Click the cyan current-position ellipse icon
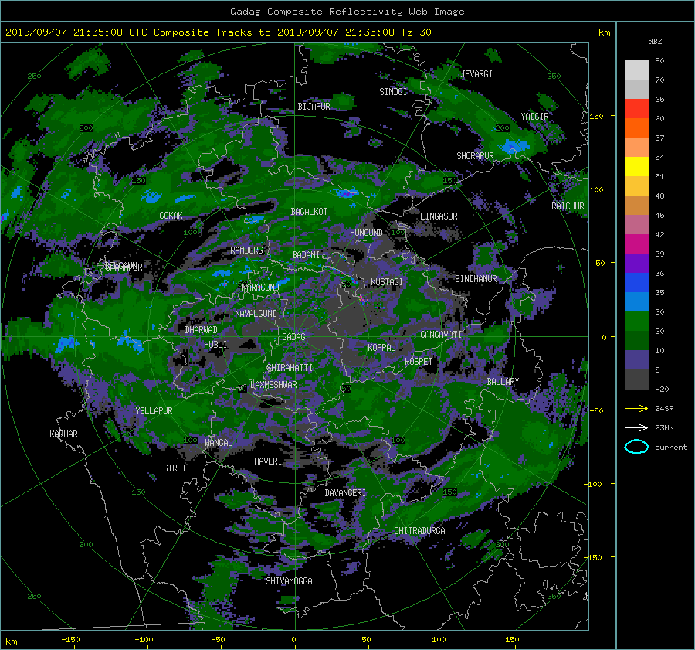This screenshot has height=650, width=695. (636, 447)
